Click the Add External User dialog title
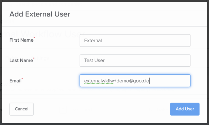Screen dimensions: 209x125 click(x=40, y=14)
